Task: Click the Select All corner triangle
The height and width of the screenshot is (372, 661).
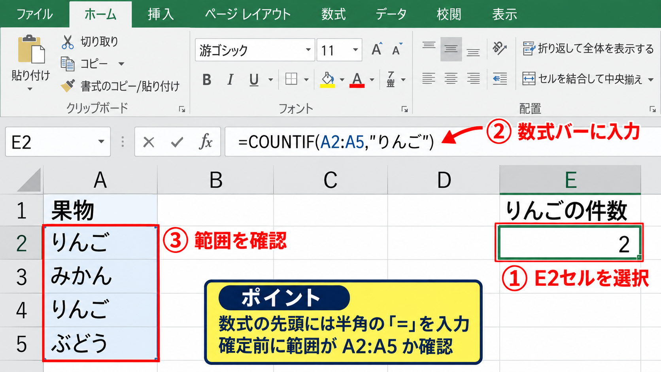Action: (28, 180)
